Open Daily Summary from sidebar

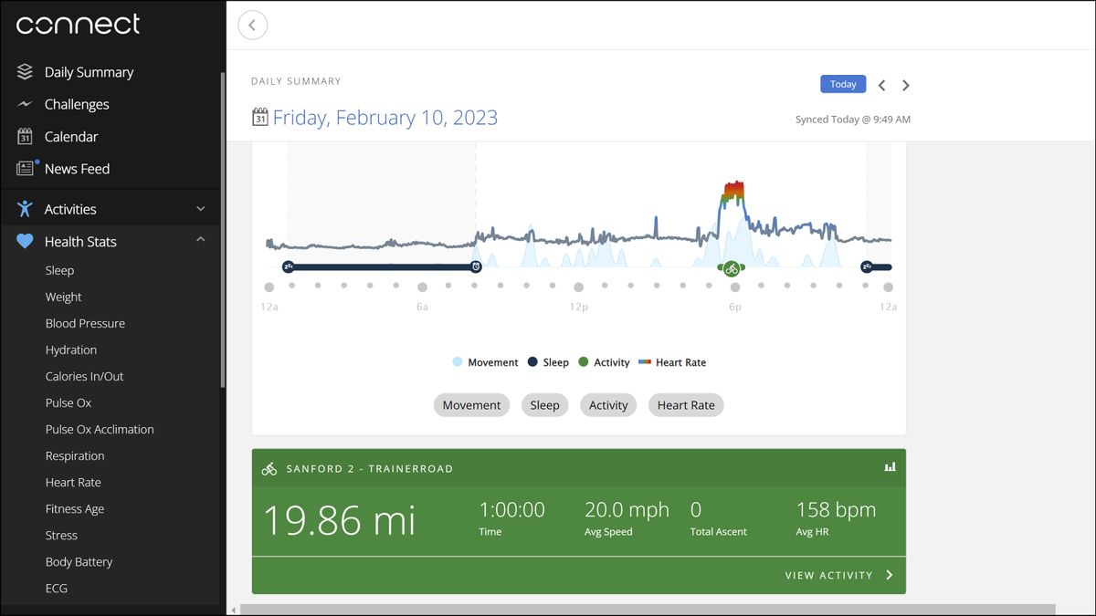(89, 72)
